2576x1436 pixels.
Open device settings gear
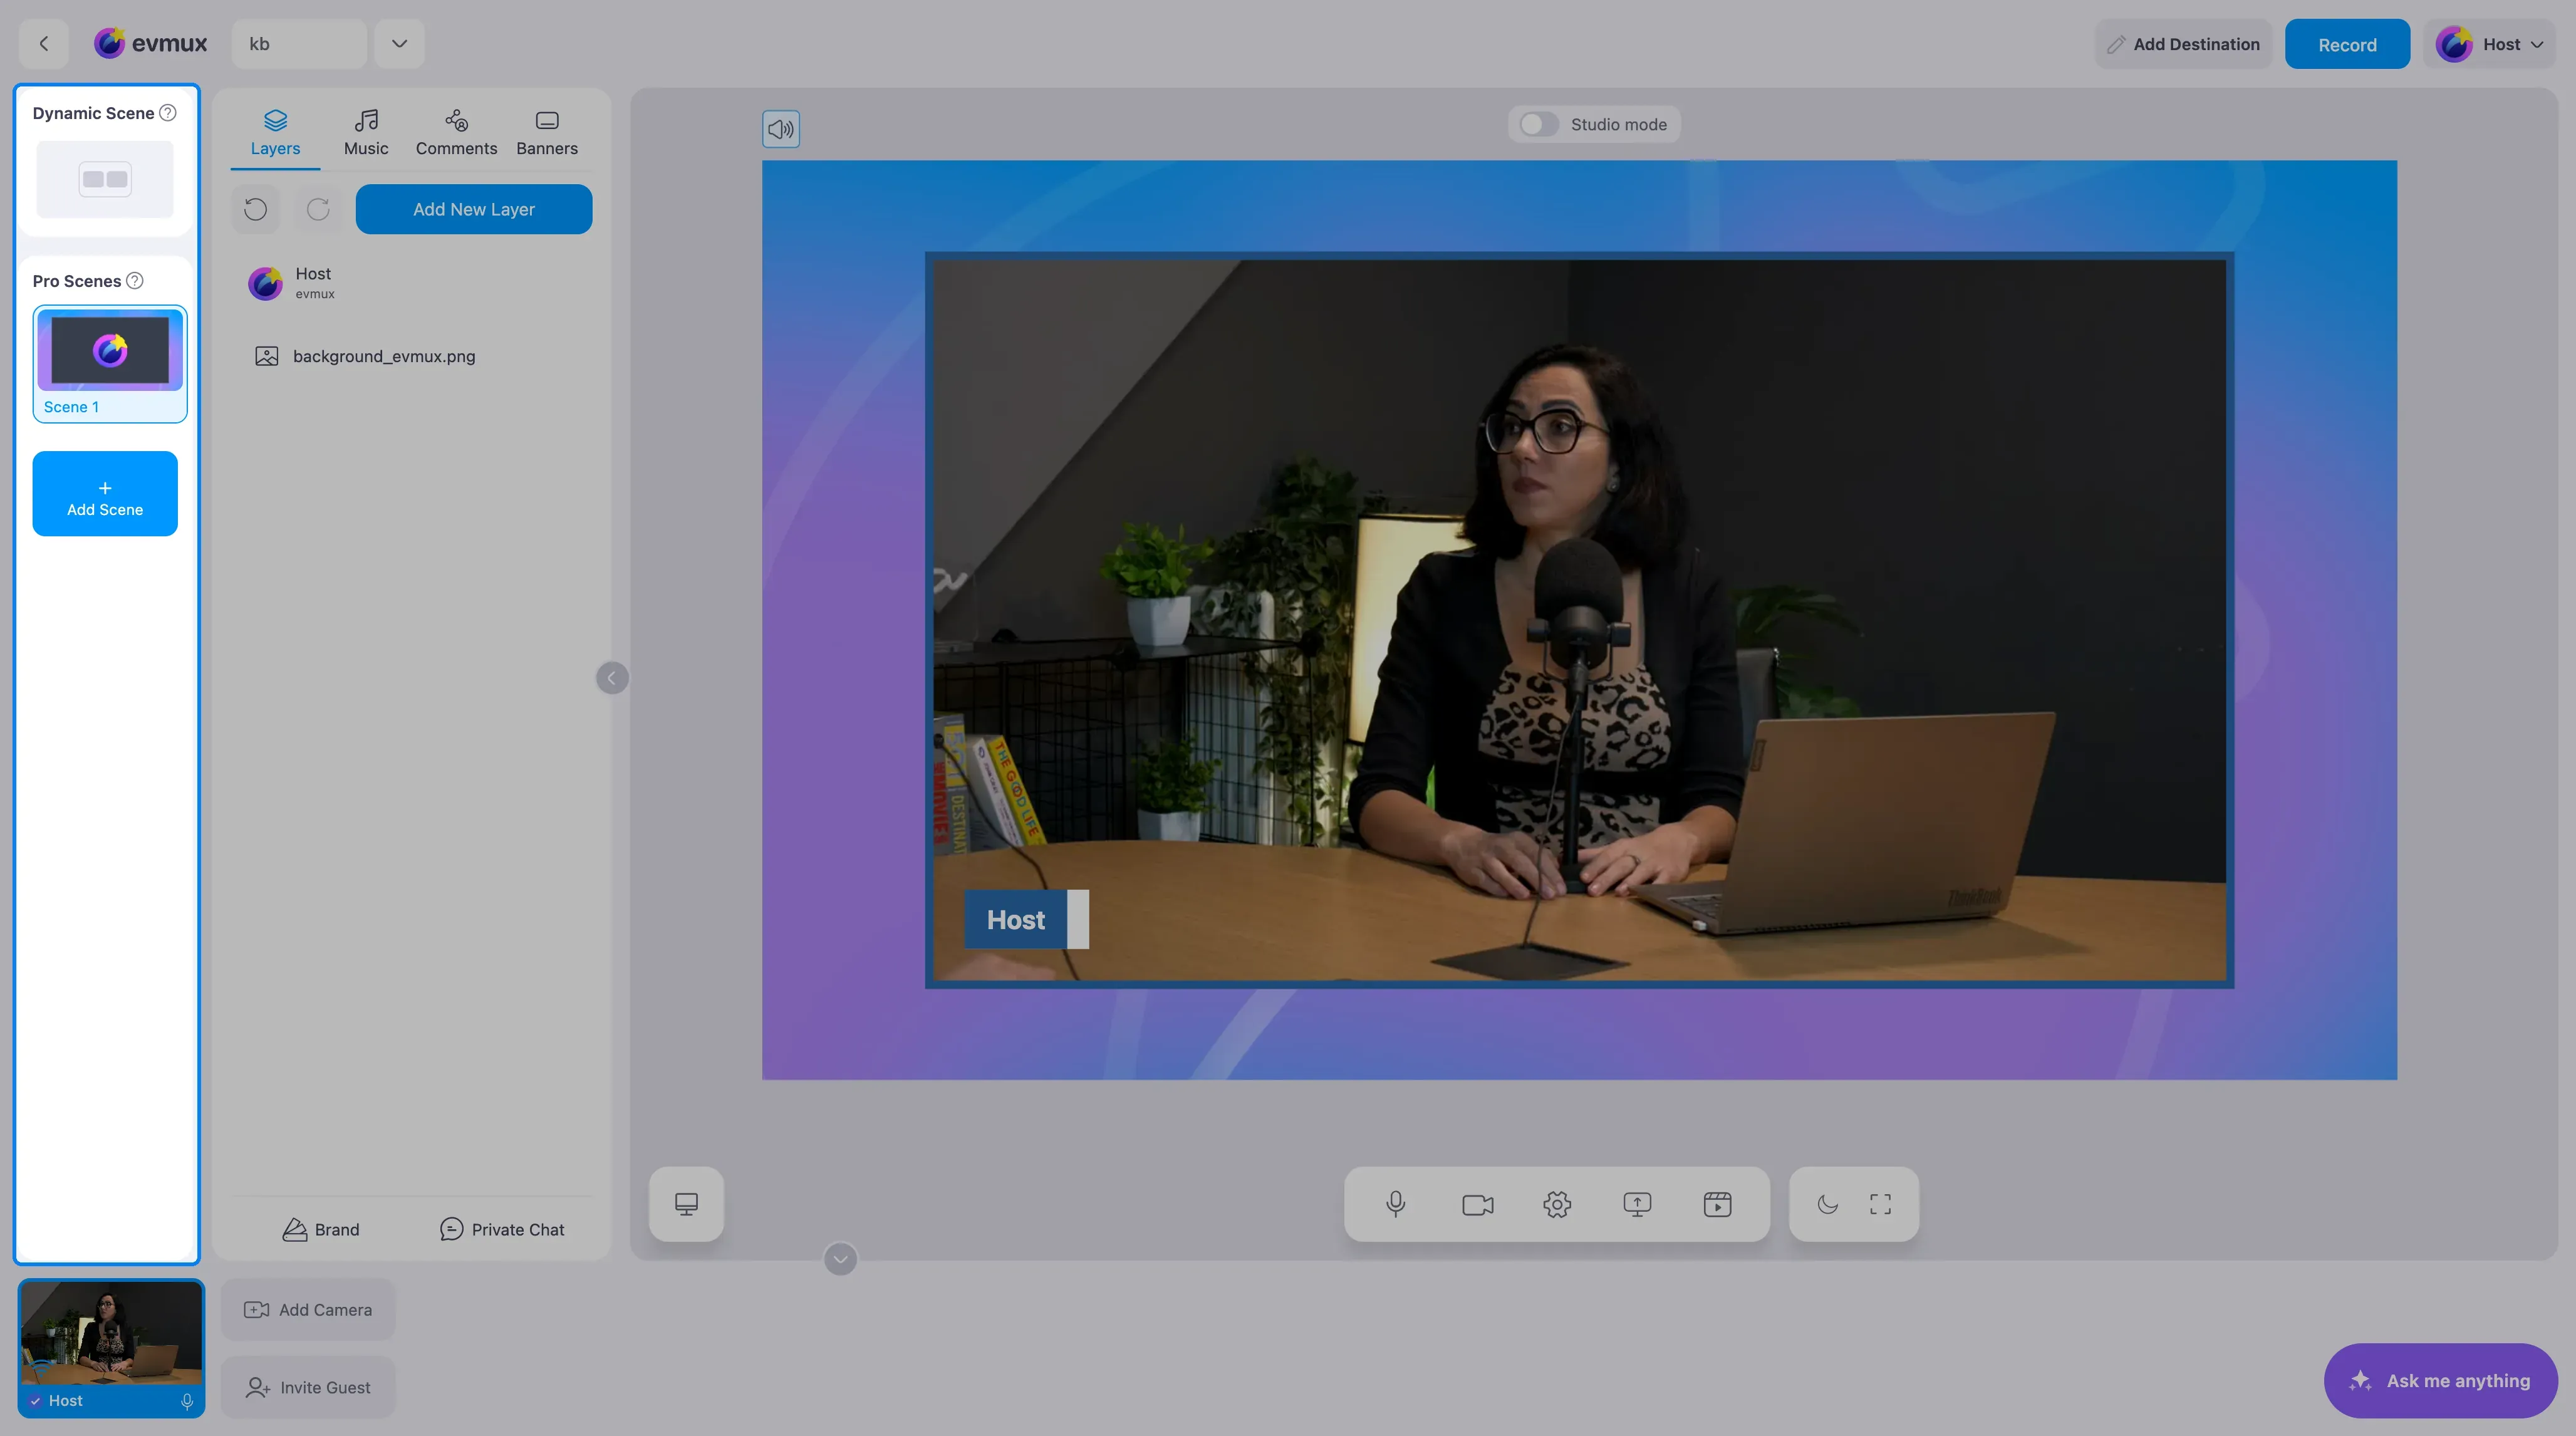point(1557,1204)
